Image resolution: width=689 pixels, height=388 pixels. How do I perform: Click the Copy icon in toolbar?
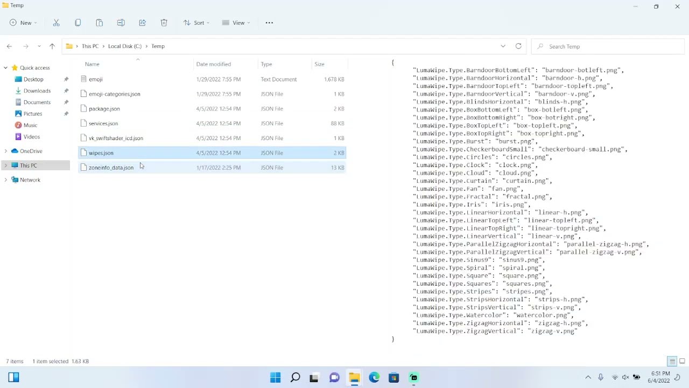coord(78,23)
